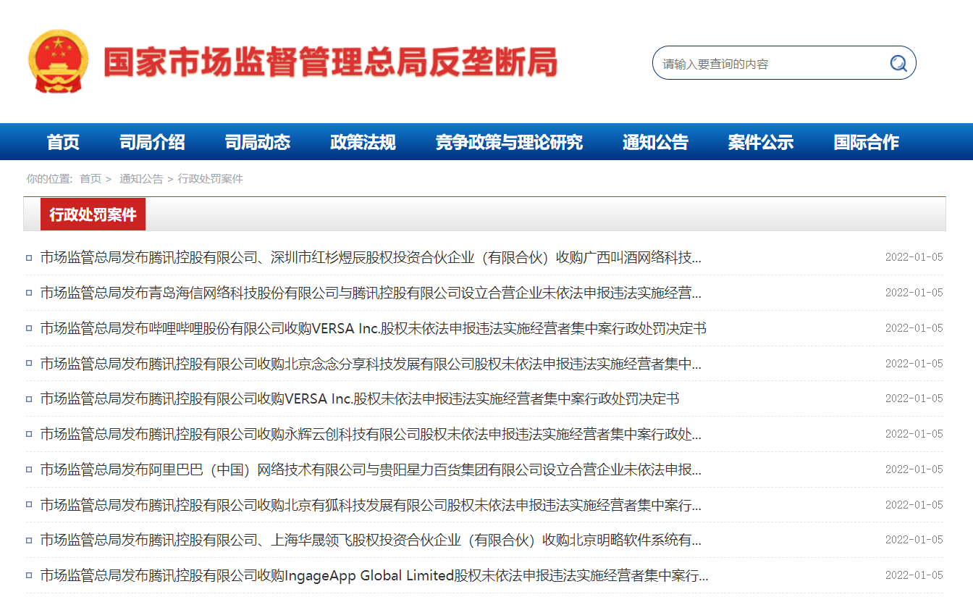The height and width of the screenshot is (597, 973).
Task: Click the date beside 永辉云创 notice
Action: click(x=914, y=434)
